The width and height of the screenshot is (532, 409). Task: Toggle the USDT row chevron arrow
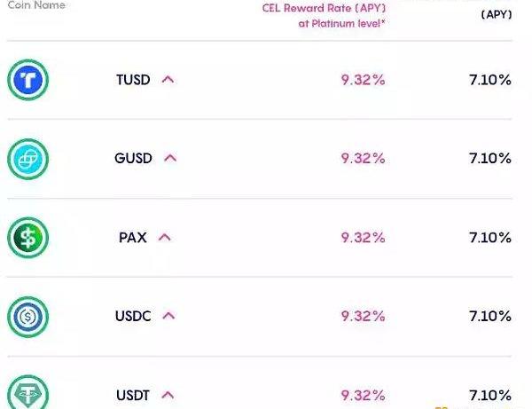166,395
